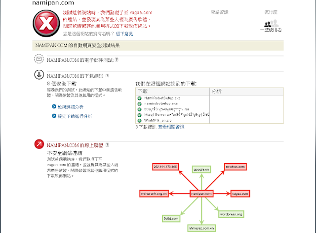
Task: Click the red online affiliations arrow icon
Action: click(39, 144)
